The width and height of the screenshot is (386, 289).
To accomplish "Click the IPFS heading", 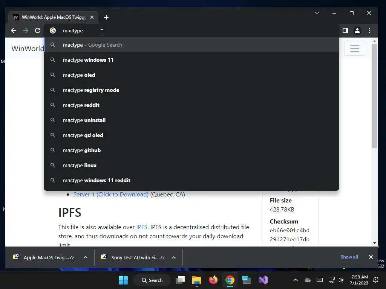I will (70, 213).
